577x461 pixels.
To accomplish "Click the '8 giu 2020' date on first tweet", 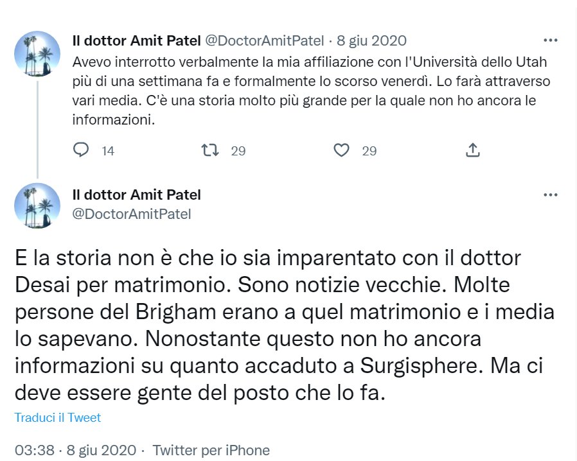I will (371, 40).
